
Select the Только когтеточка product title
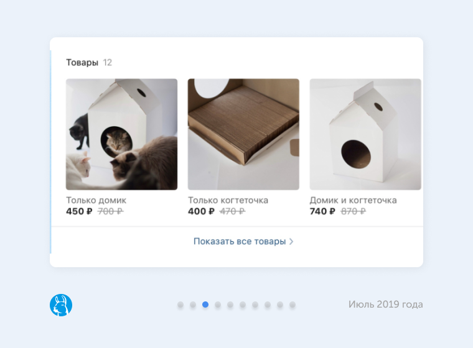click(228, 200)
